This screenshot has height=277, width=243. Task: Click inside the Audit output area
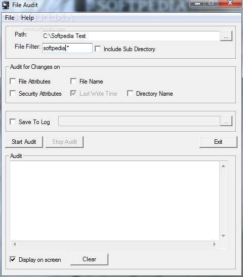(115, 201)
